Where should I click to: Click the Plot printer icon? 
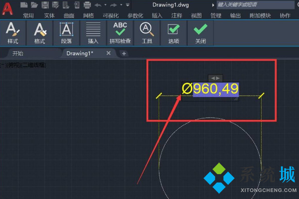(x=87, y=5)
